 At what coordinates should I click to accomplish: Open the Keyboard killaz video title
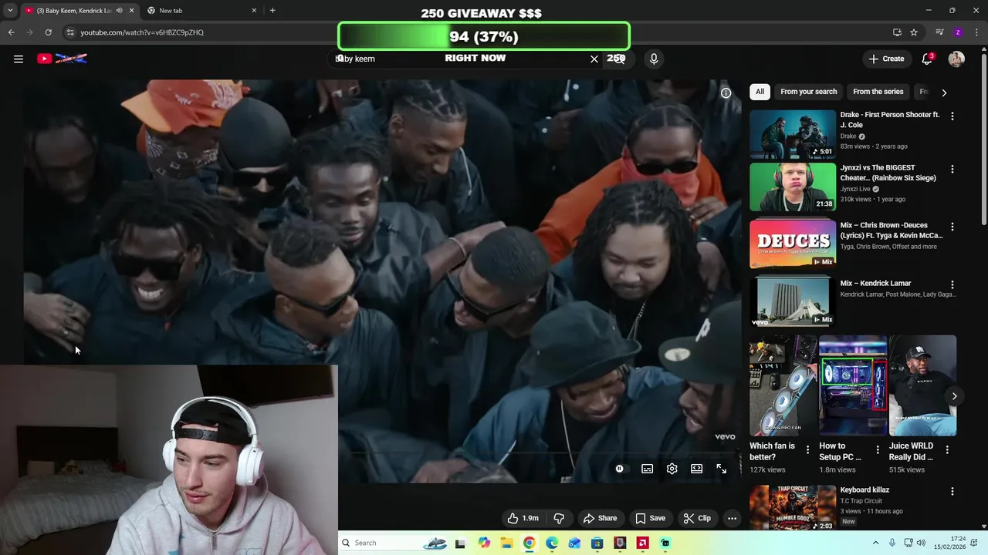click(864, 490)
